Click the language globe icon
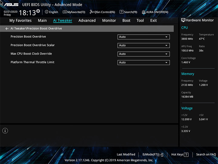 (x=47, y=12)
